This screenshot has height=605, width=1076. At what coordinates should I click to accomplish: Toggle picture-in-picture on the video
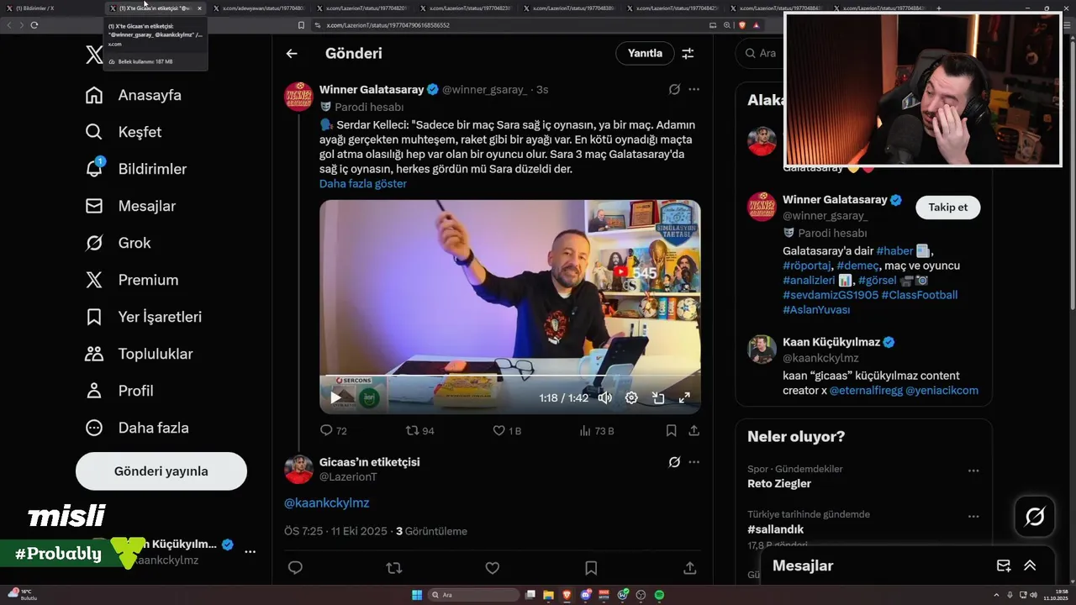(x=658, y=398)
